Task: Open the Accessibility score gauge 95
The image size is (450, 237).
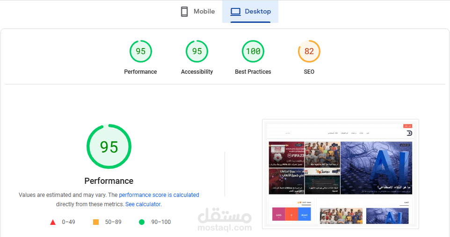Action: point(197,51)
